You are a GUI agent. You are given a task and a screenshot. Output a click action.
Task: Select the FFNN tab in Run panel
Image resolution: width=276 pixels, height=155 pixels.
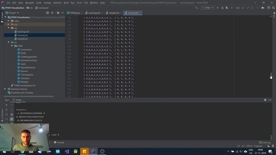(x=18, y=100)
